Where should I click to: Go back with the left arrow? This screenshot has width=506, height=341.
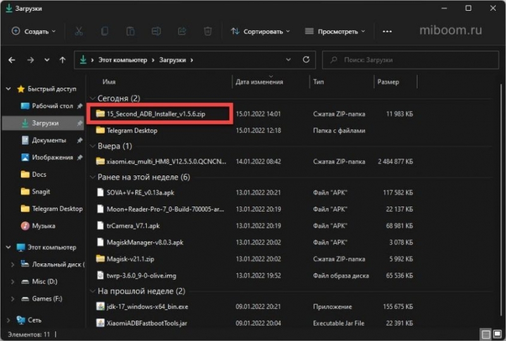tap(12, 60)
